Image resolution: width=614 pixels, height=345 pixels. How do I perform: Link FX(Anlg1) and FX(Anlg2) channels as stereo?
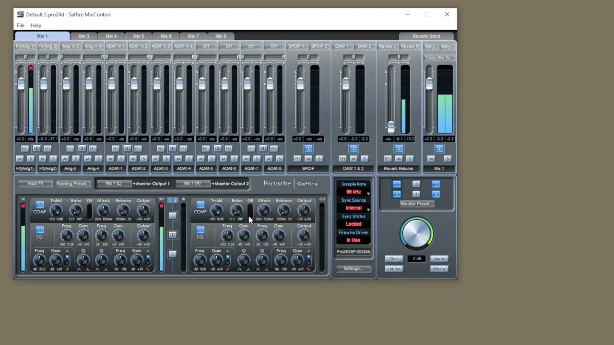37,149
